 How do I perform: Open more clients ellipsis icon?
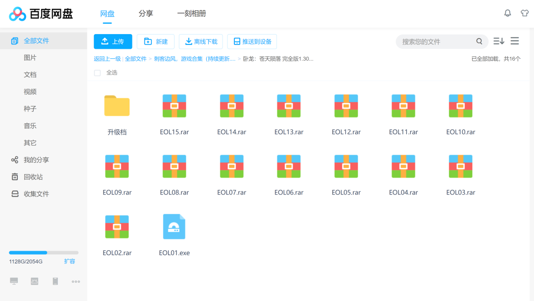76,281
